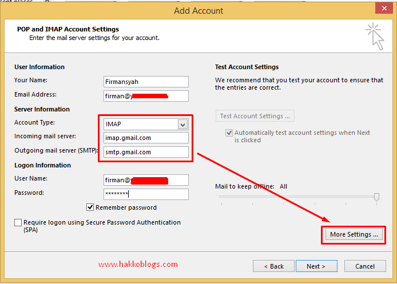Select the Outgoing mail server SMTP field

[x=146, y=152]
